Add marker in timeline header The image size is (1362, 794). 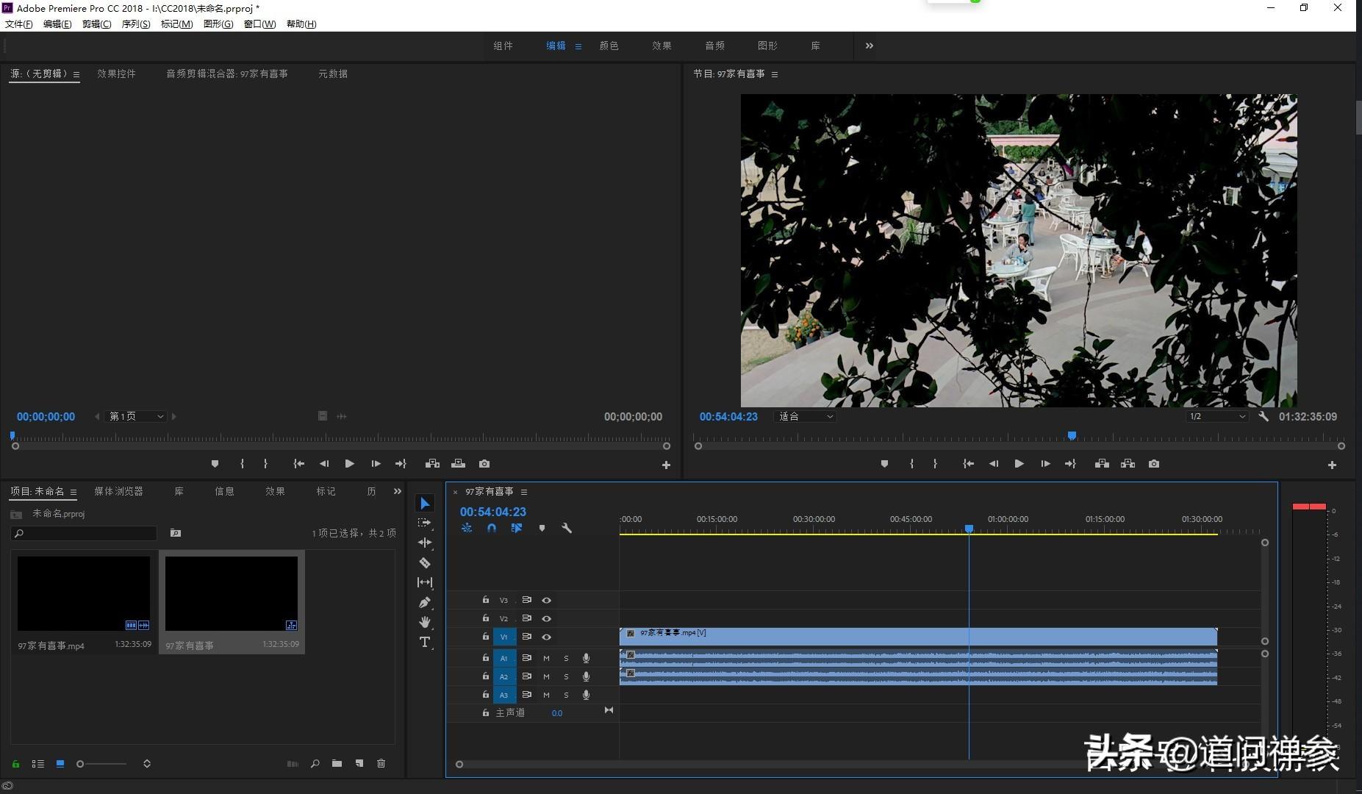pos(542,528)
